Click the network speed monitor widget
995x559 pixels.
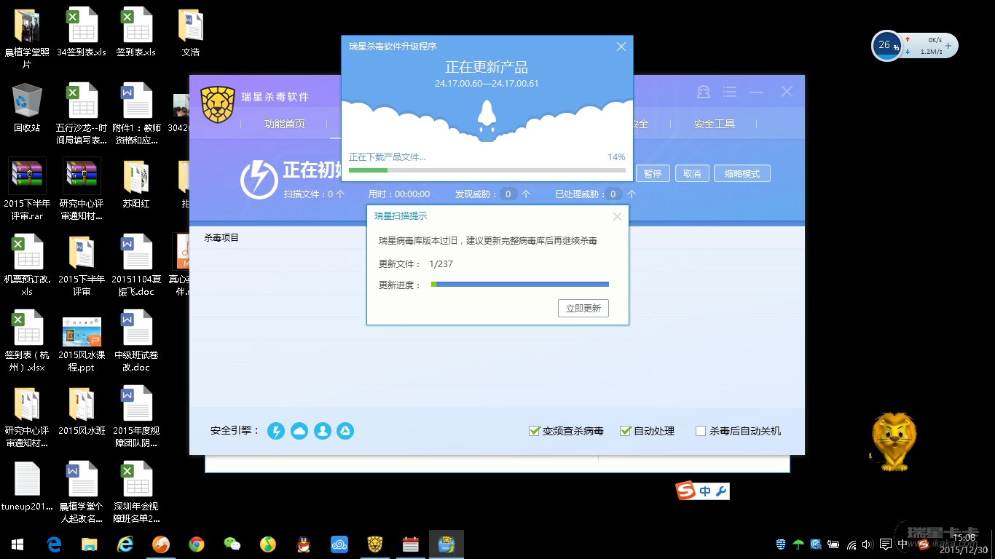(915, 46)
